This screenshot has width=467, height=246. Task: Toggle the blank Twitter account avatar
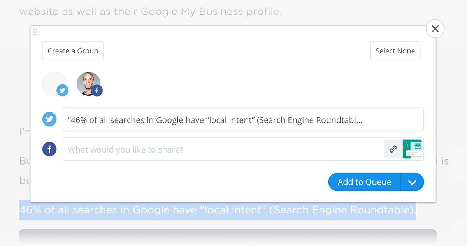click(x=54, y=84)
